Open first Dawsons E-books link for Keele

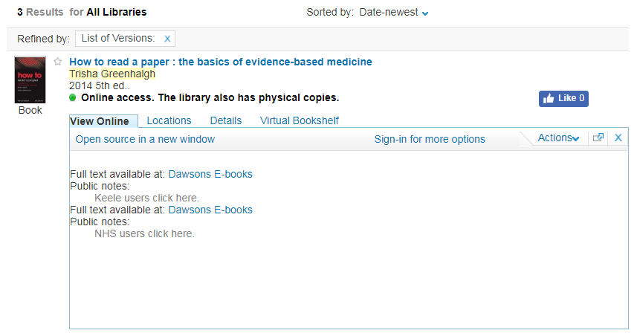210,174
